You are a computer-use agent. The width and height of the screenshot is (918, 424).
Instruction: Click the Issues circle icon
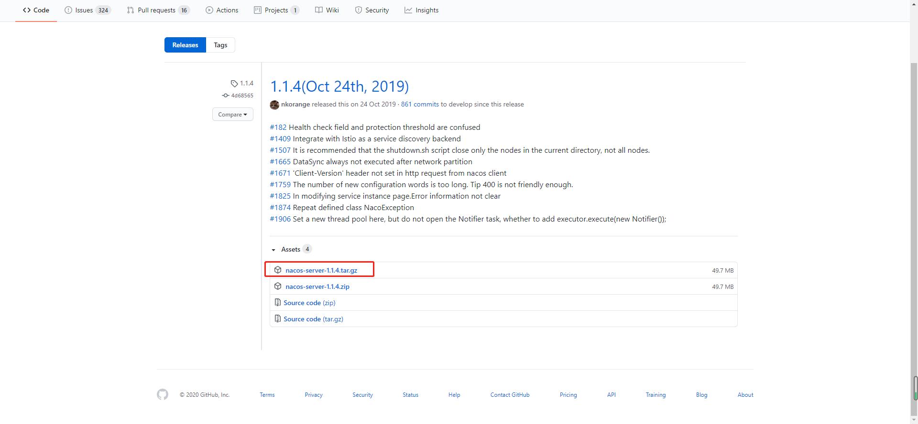[68, 10]
